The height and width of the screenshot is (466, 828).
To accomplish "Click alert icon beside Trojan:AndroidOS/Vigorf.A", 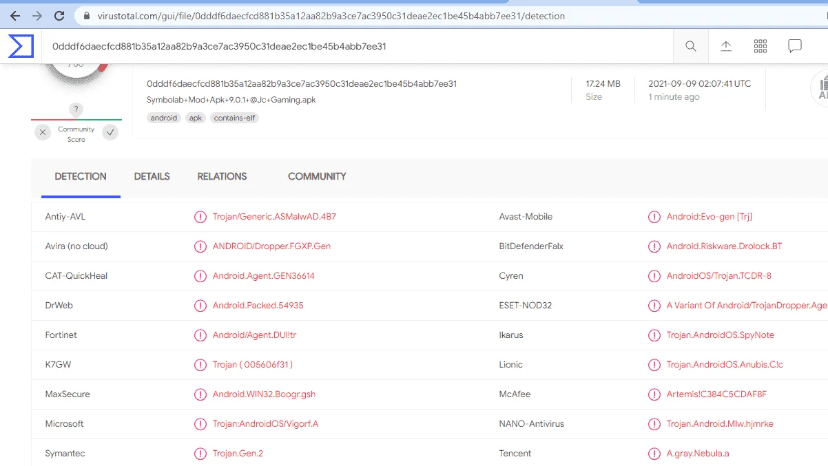I will [x=200, y=424].
